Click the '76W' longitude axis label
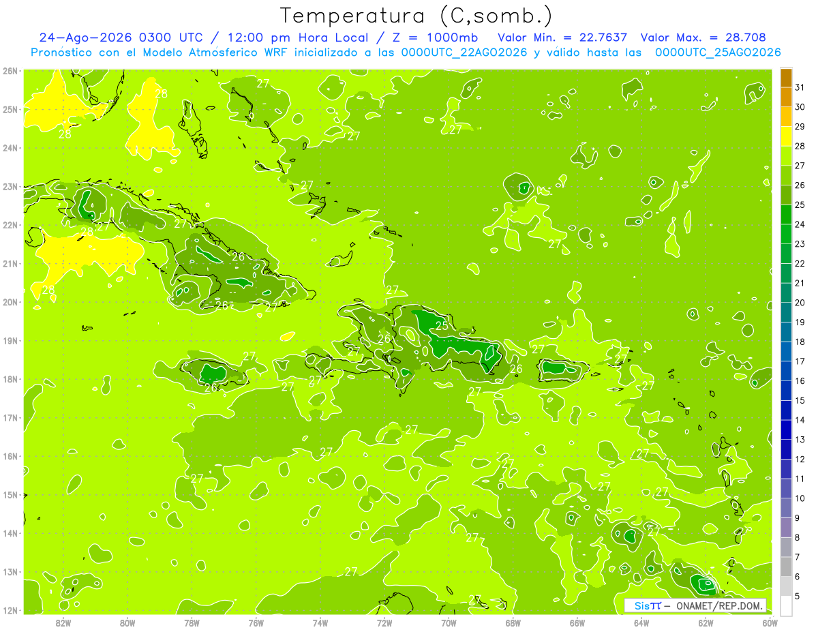Screen dimensions: 818x632 256,622
